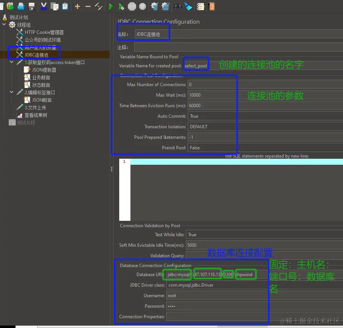Click the Validation Query field

[x=264, y=255]
